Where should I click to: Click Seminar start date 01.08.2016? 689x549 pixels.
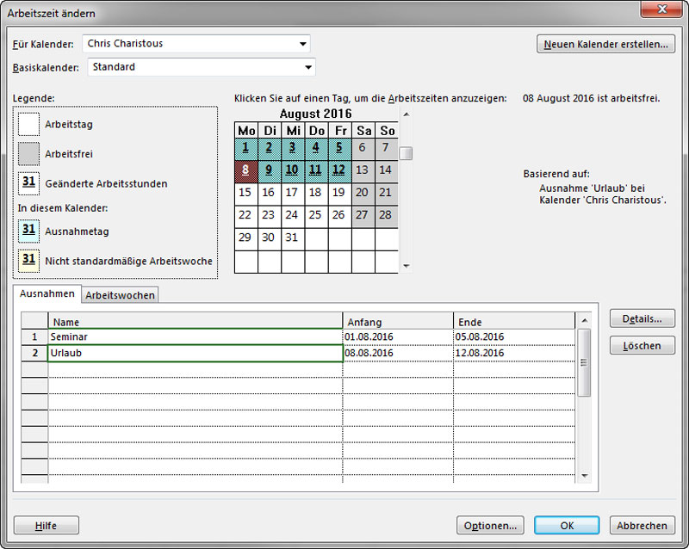[397, 337]
